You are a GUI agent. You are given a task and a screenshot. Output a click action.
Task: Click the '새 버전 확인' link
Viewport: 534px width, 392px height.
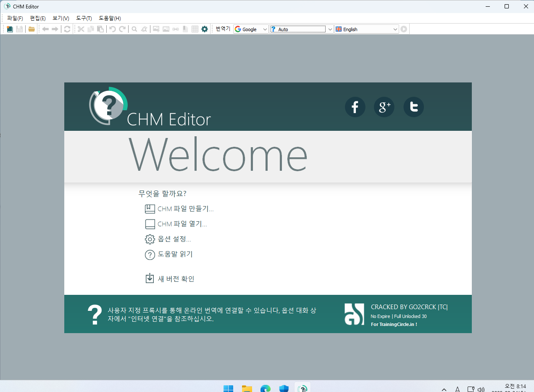176,278
